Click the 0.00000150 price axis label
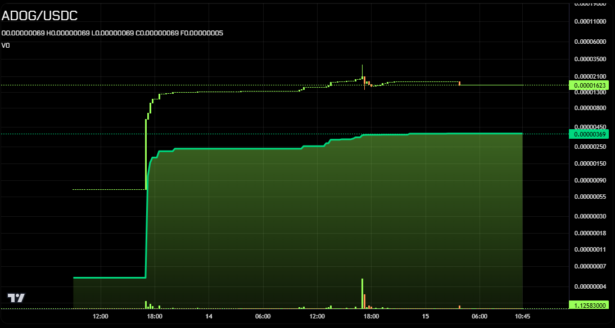This screenshot has height=328, width=615. [x=590, y=164]
